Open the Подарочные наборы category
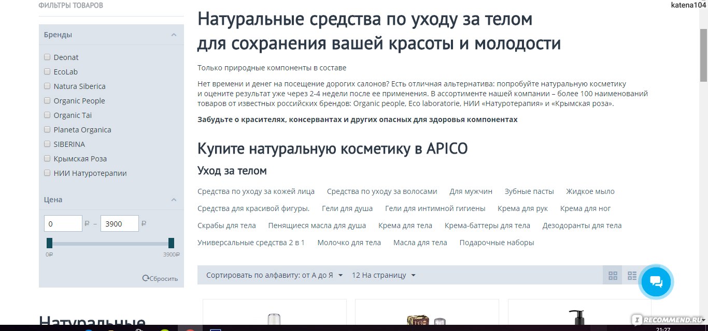This screenshot has width=708, height=331. pyautogui.click(x=497, y=243)
